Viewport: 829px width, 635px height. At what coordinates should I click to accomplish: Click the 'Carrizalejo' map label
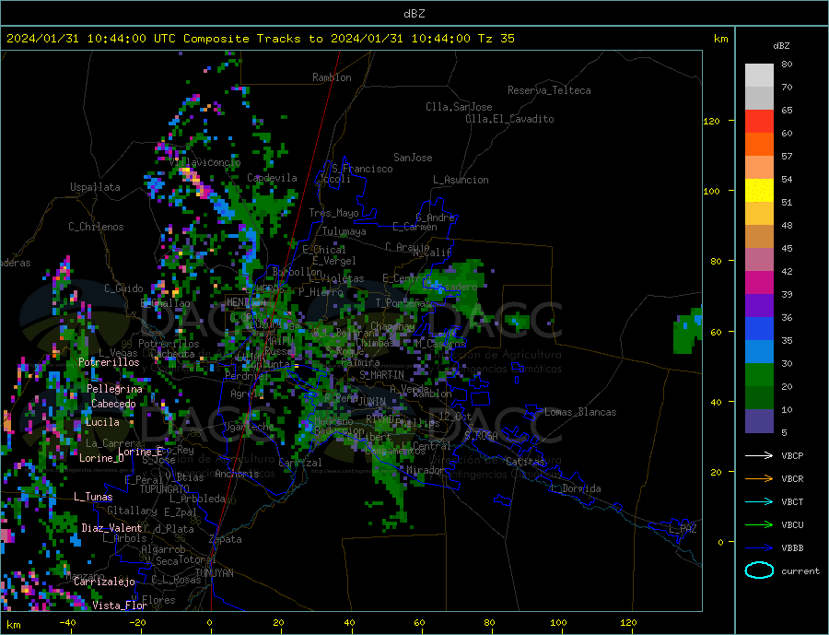click(104, 582)
